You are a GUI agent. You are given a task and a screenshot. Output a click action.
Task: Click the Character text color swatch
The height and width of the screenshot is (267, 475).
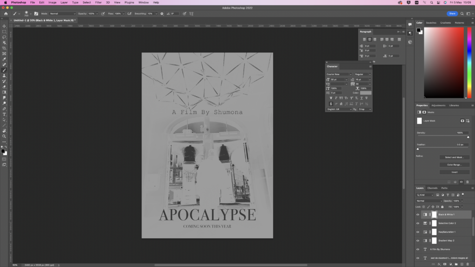point(366,93)
